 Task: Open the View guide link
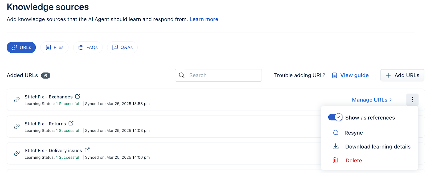(x=354, y=75)
